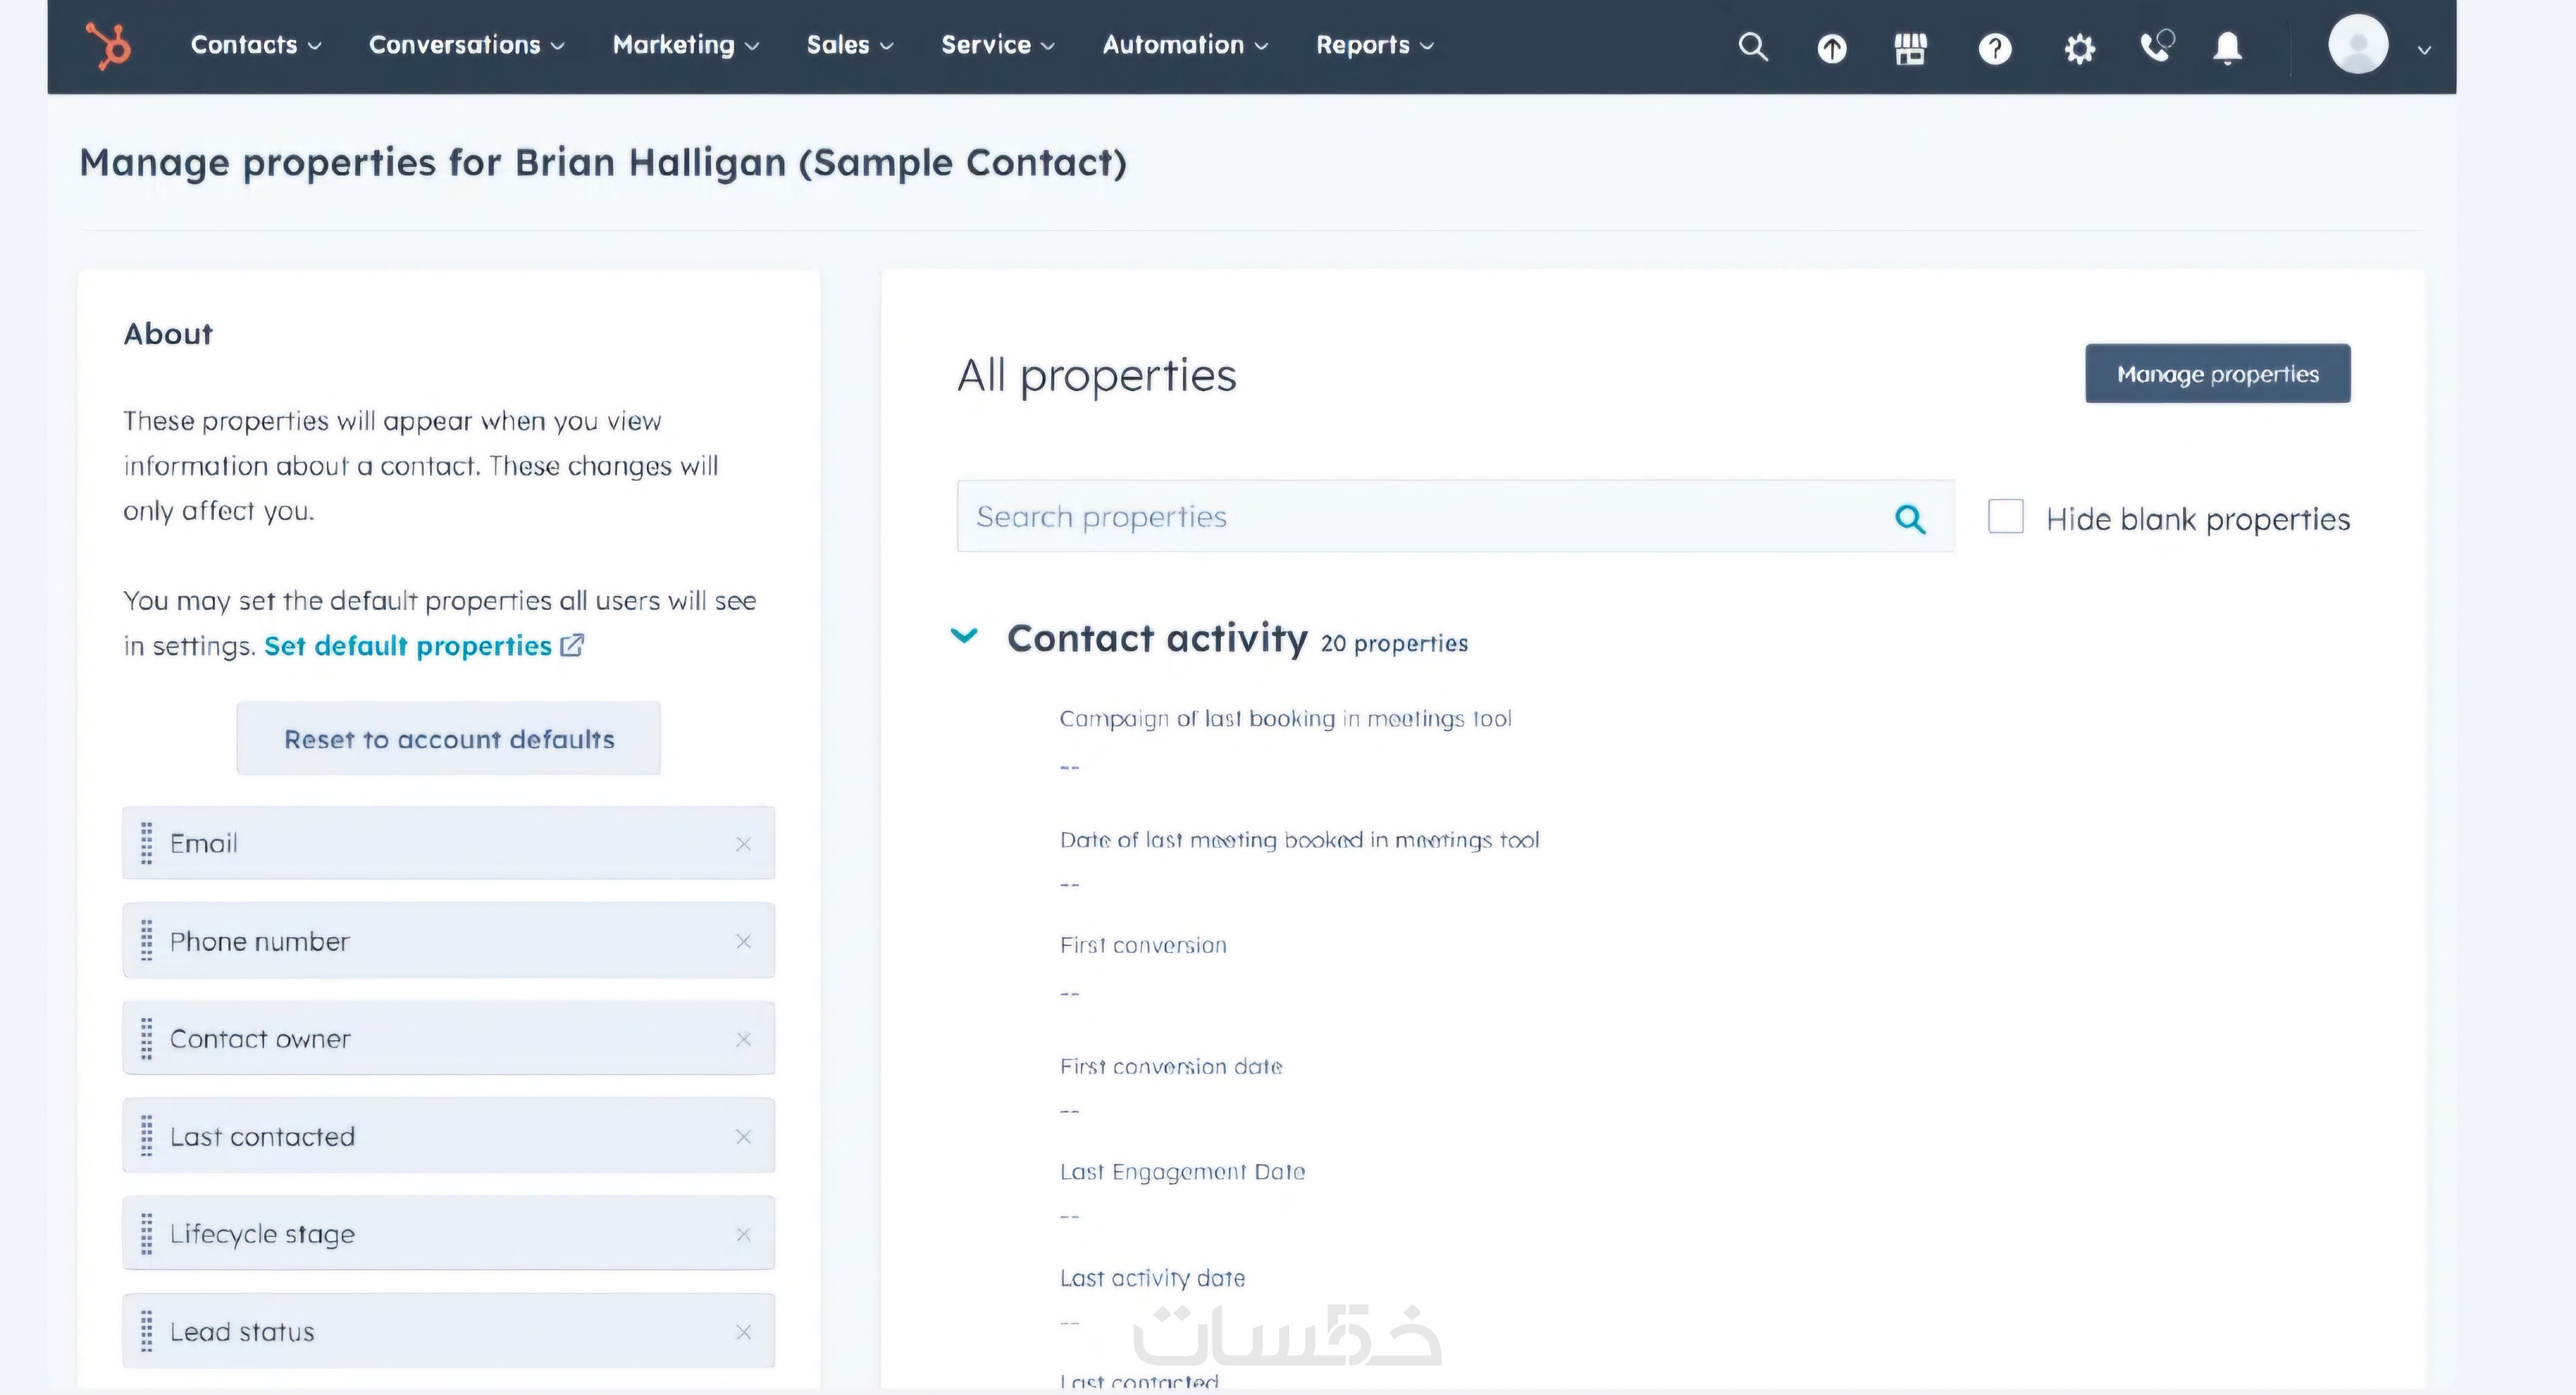Open the Reports menu
The height and width of the screenshot is (1395, 2576).
1375,45
